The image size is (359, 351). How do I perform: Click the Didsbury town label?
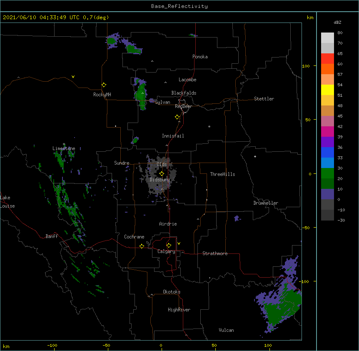point(160,180)
